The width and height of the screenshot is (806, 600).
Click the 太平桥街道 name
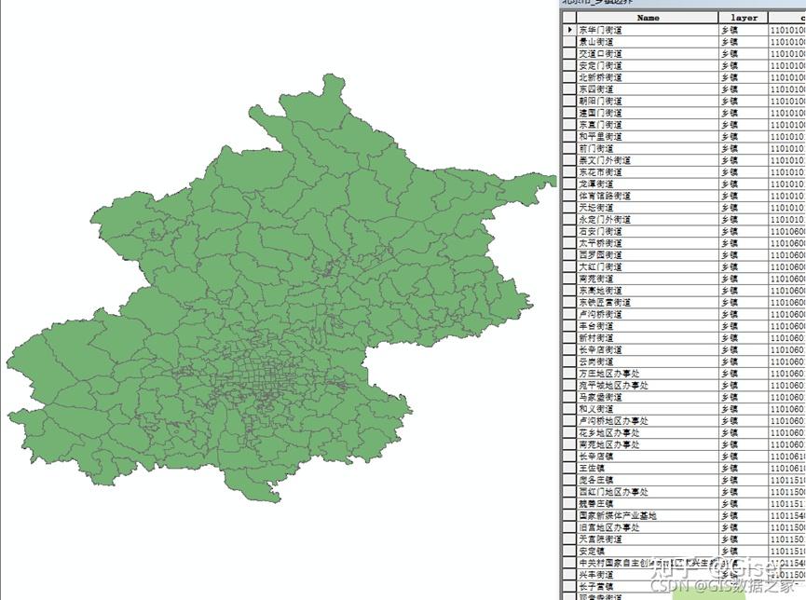[648, 243]
